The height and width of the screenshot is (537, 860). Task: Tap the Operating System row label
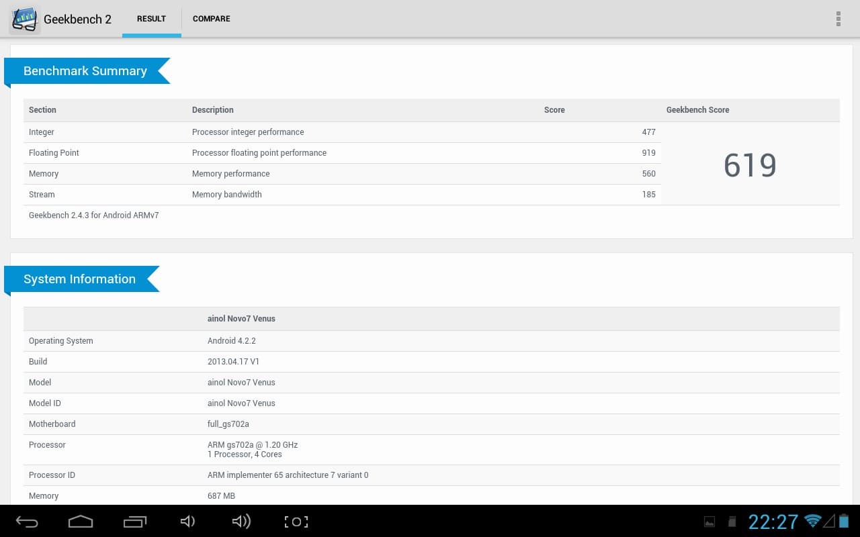tap(61, 341)
